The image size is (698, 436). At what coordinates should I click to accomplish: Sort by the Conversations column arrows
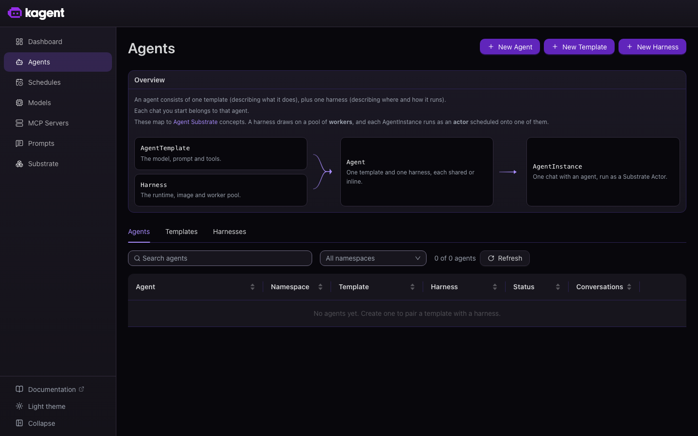click(629, 287)
